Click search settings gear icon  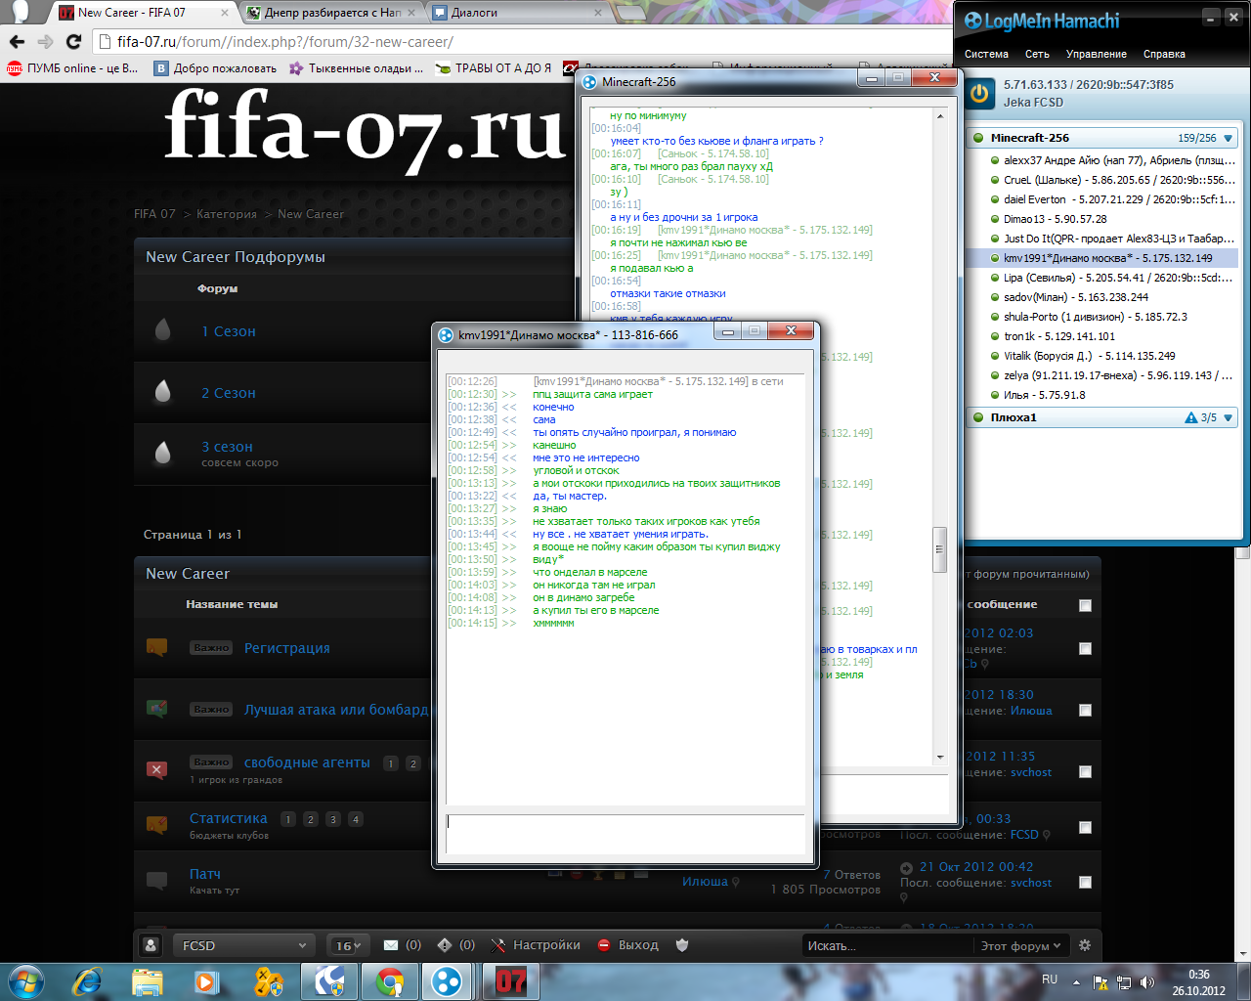coord(1085,945)
